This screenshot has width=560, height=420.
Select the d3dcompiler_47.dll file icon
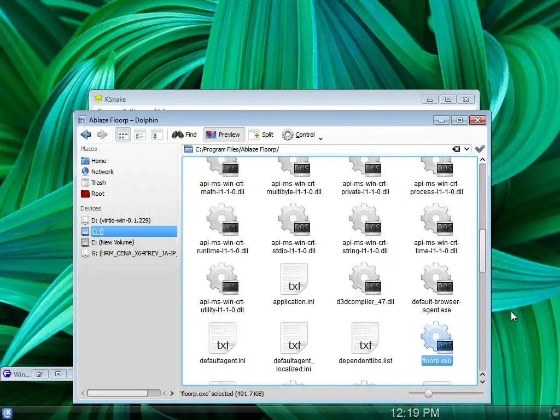click(365, 278)
